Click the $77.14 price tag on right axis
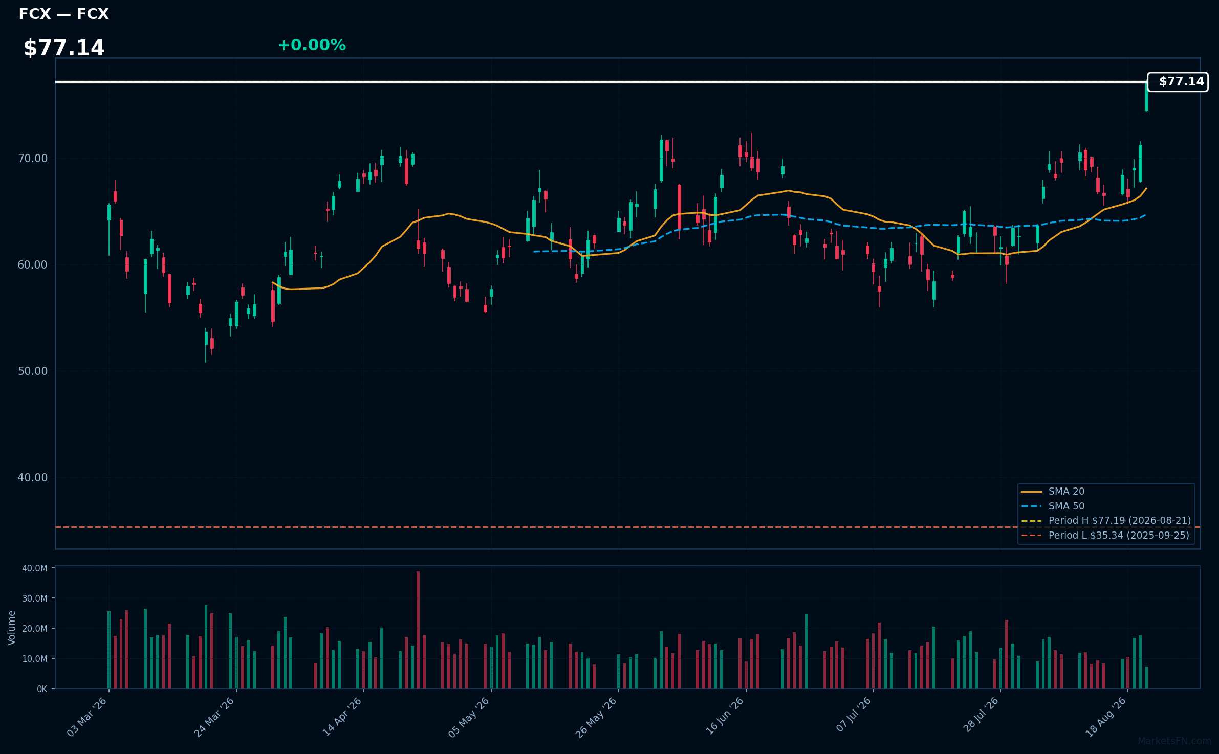 point(1178,82)
